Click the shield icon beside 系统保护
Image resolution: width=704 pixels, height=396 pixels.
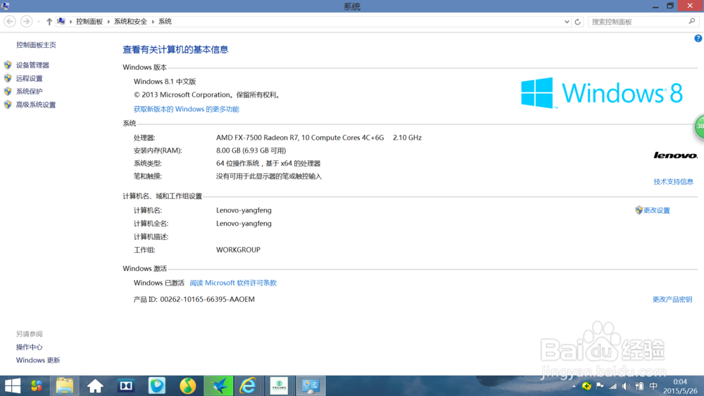tap(8, 91)
